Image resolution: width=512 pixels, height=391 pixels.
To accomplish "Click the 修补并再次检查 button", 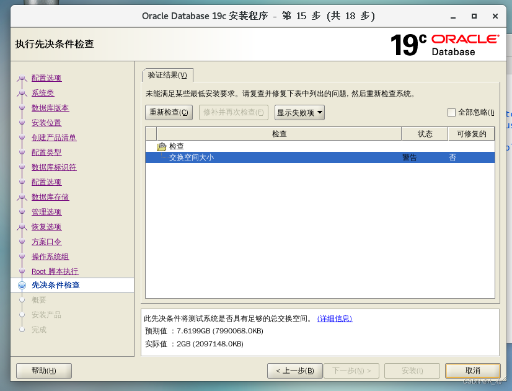I will click(x=234, y=112).
